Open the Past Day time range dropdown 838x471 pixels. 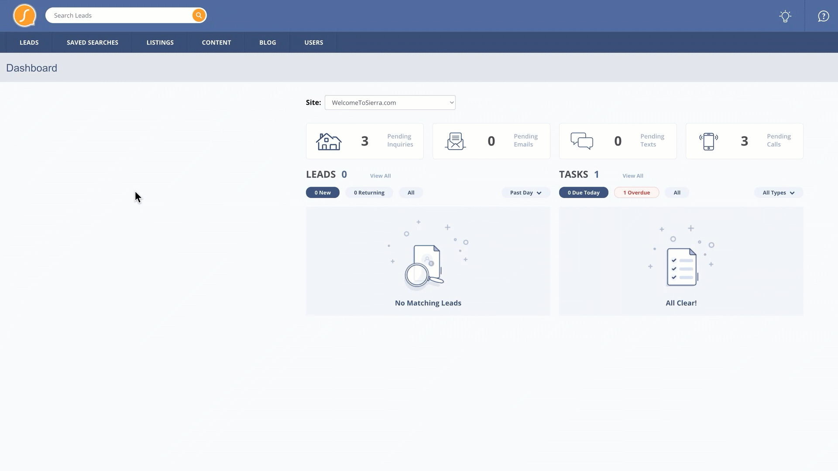pos(525,193)
